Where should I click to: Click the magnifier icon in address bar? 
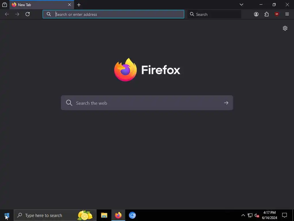[x=49, y=14]
